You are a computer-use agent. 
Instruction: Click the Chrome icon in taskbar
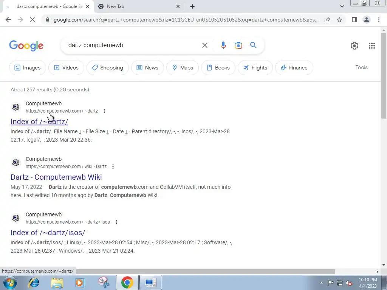[127, 282]
